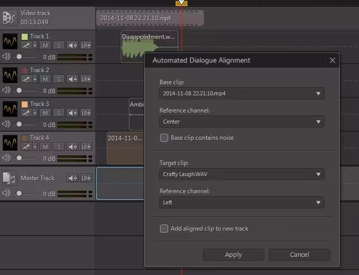Click Track 2 volume speaker icon
Viewport: 359px width, 275px height.
(6, 90)
